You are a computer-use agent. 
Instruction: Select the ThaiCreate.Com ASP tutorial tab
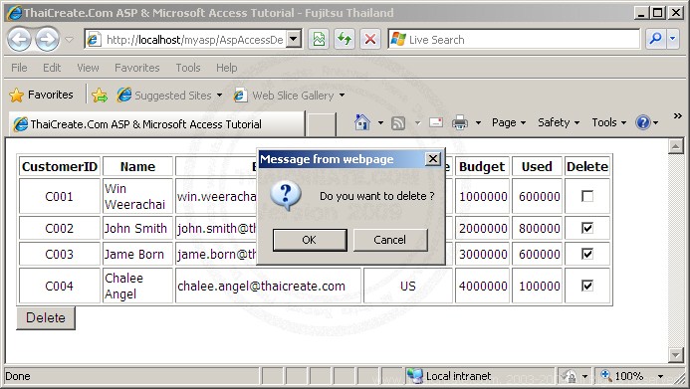[156, 124]
